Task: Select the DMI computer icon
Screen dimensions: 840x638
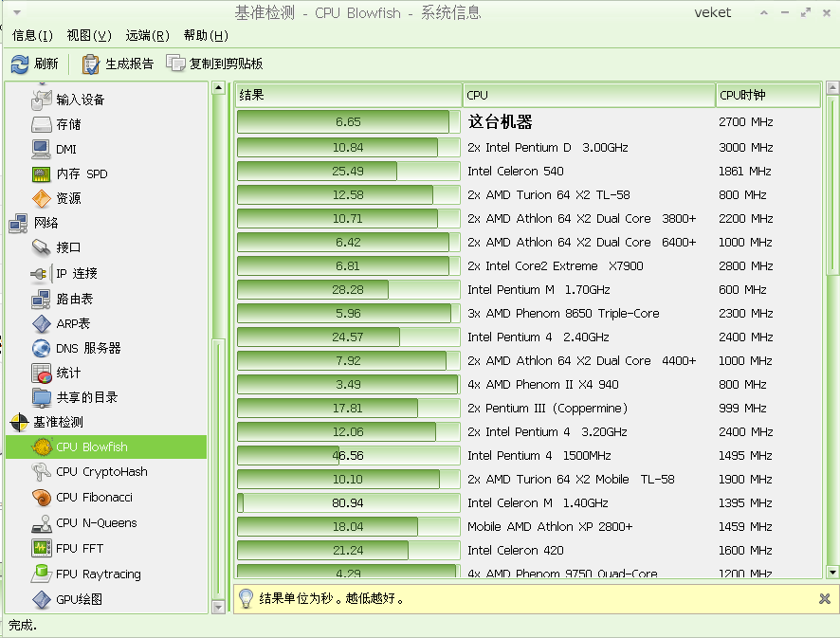Action: 42,149
